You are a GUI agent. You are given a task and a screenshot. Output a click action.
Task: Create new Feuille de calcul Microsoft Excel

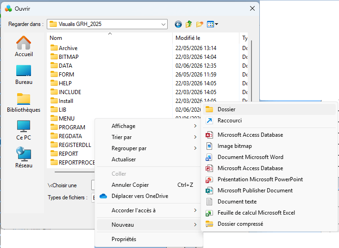pos(270,213)
